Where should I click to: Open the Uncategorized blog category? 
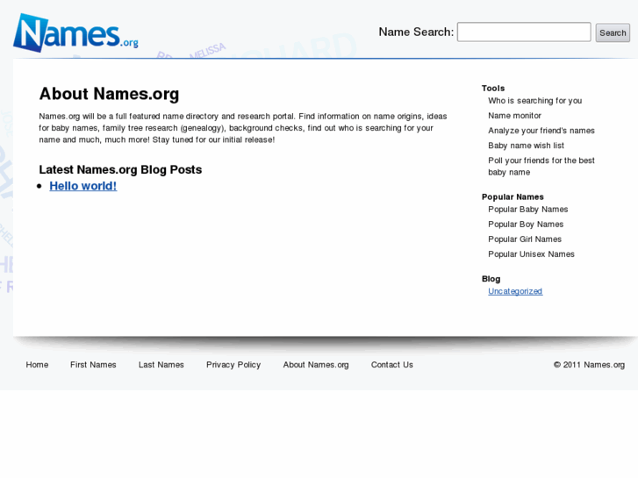[515, 291]
